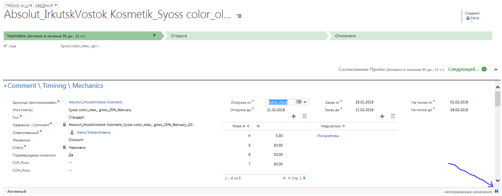The height and width of the screenshot is (196, 502).
Task: Click scroll down arrow on right scrollbar
Action: point(498,180)
